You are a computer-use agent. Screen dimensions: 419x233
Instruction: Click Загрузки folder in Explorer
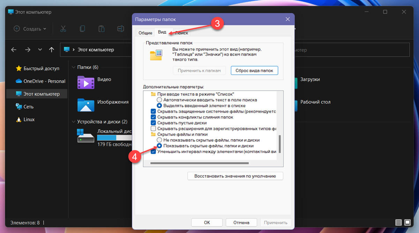point(310,79)
